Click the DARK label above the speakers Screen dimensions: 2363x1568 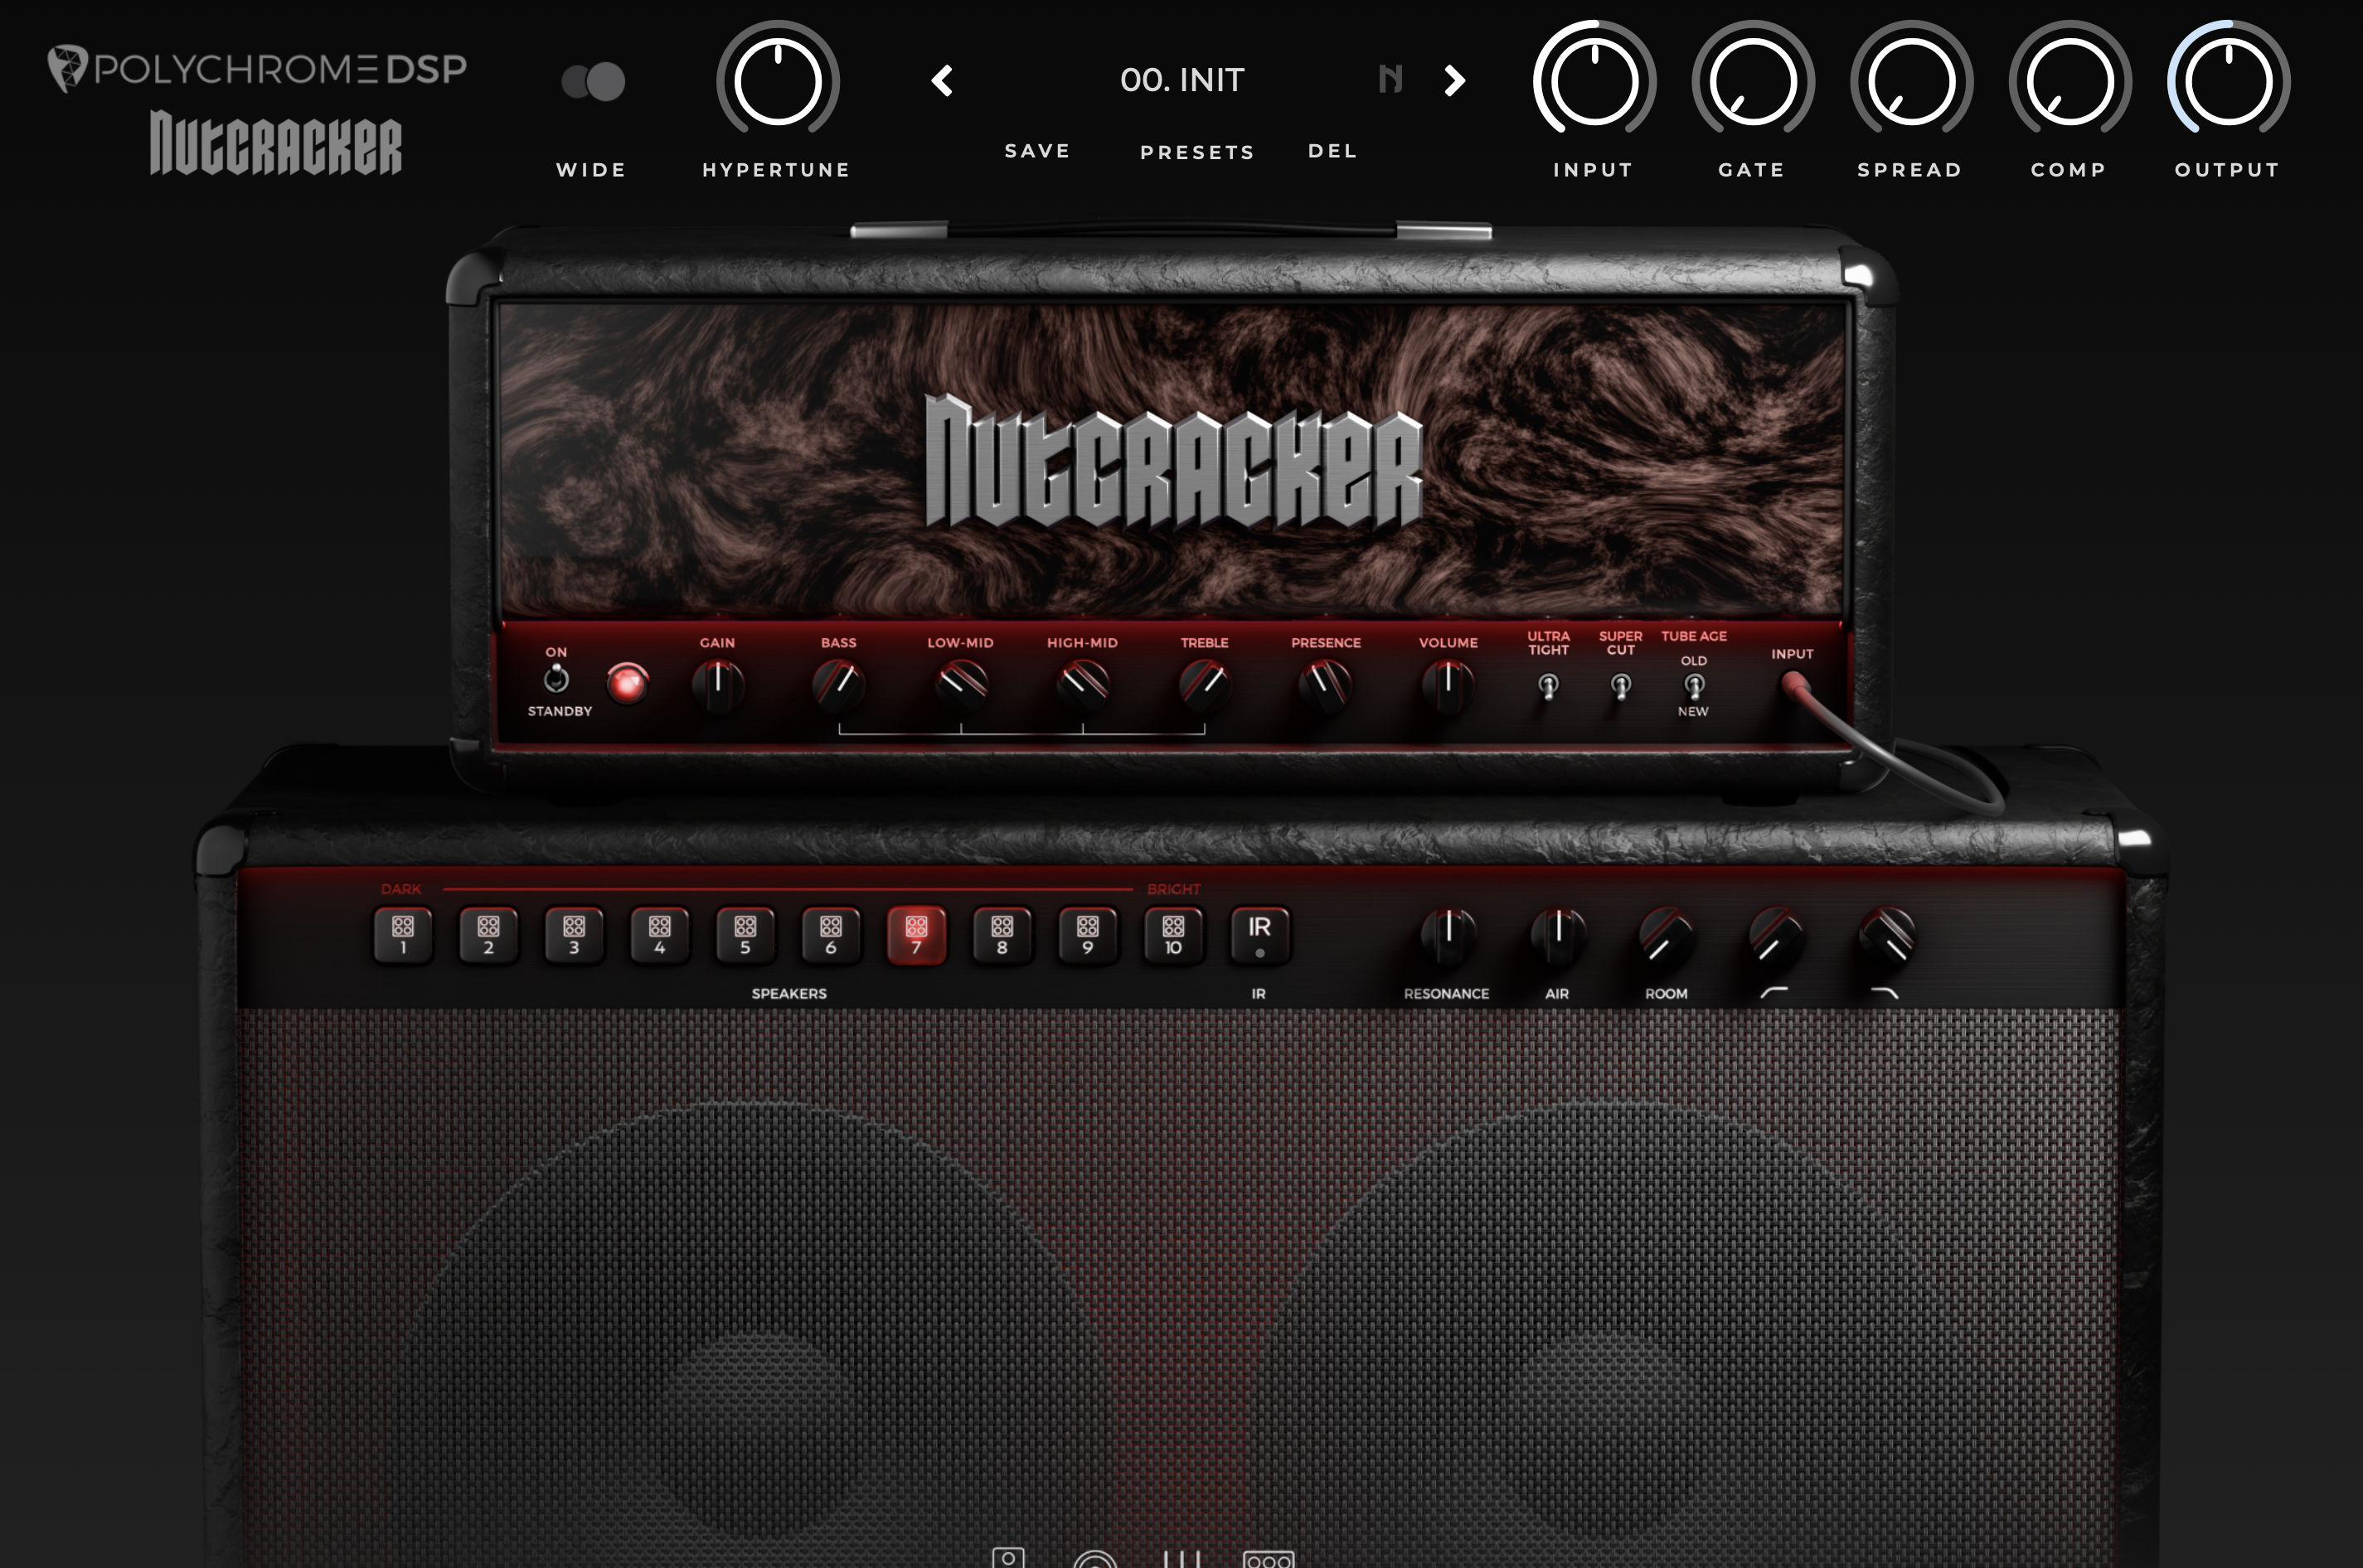[x=401, y=889]
